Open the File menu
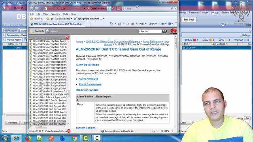The height and width of the screenshot is (142, 253). point(32,14)
